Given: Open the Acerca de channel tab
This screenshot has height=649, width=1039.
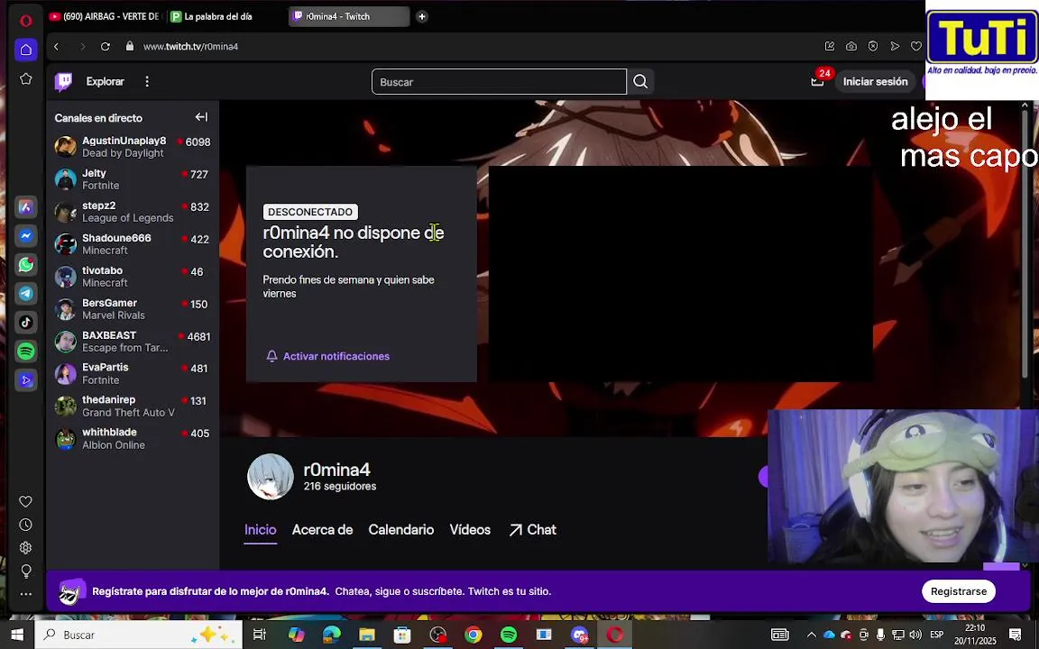Looking at the screenshot, I should pos(322,530).
